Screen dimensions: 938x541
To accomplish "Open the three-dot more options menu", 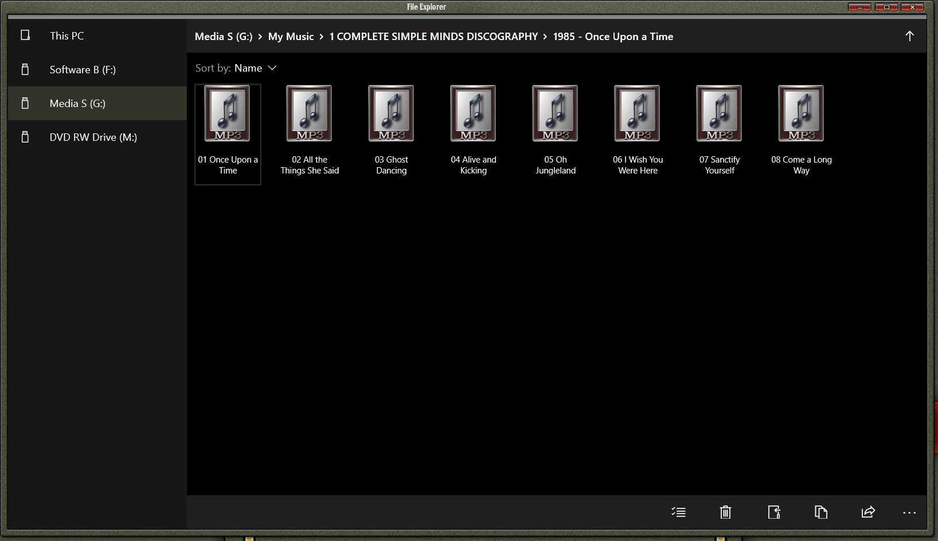I will coord(909,513).
